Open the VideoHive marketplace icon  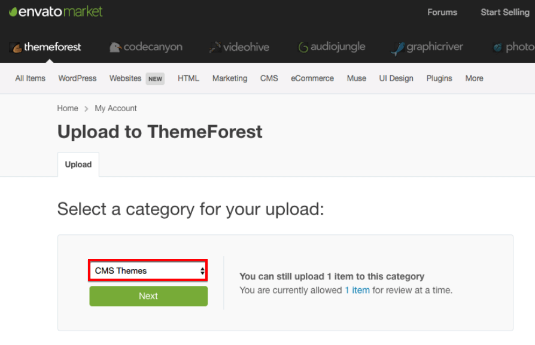[x=215, y=47]
